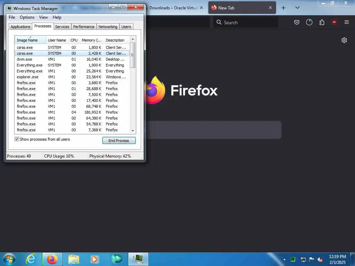Select csrss.exe row using 1,800 K

pos(72,47)
